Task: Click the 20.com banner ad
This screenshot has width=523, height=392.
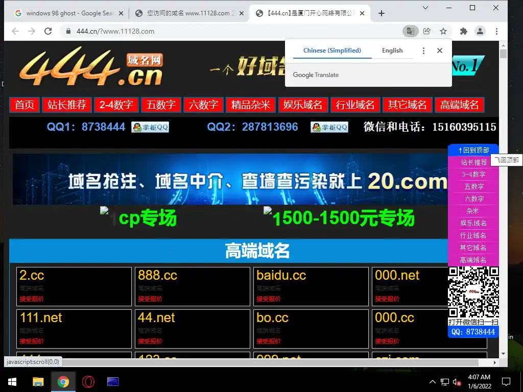Action: [x=230, y=179]
